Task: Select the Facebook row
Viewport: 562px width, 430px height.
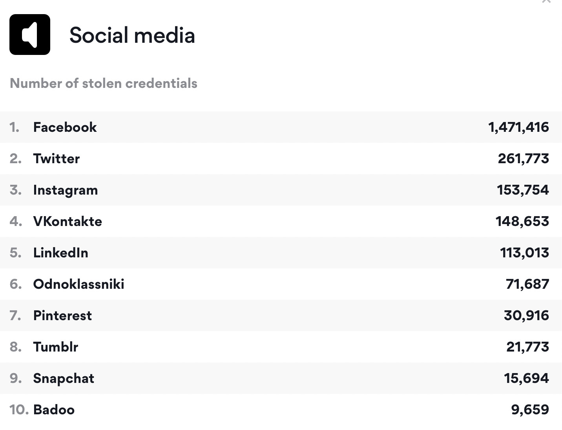Action: 65,127
